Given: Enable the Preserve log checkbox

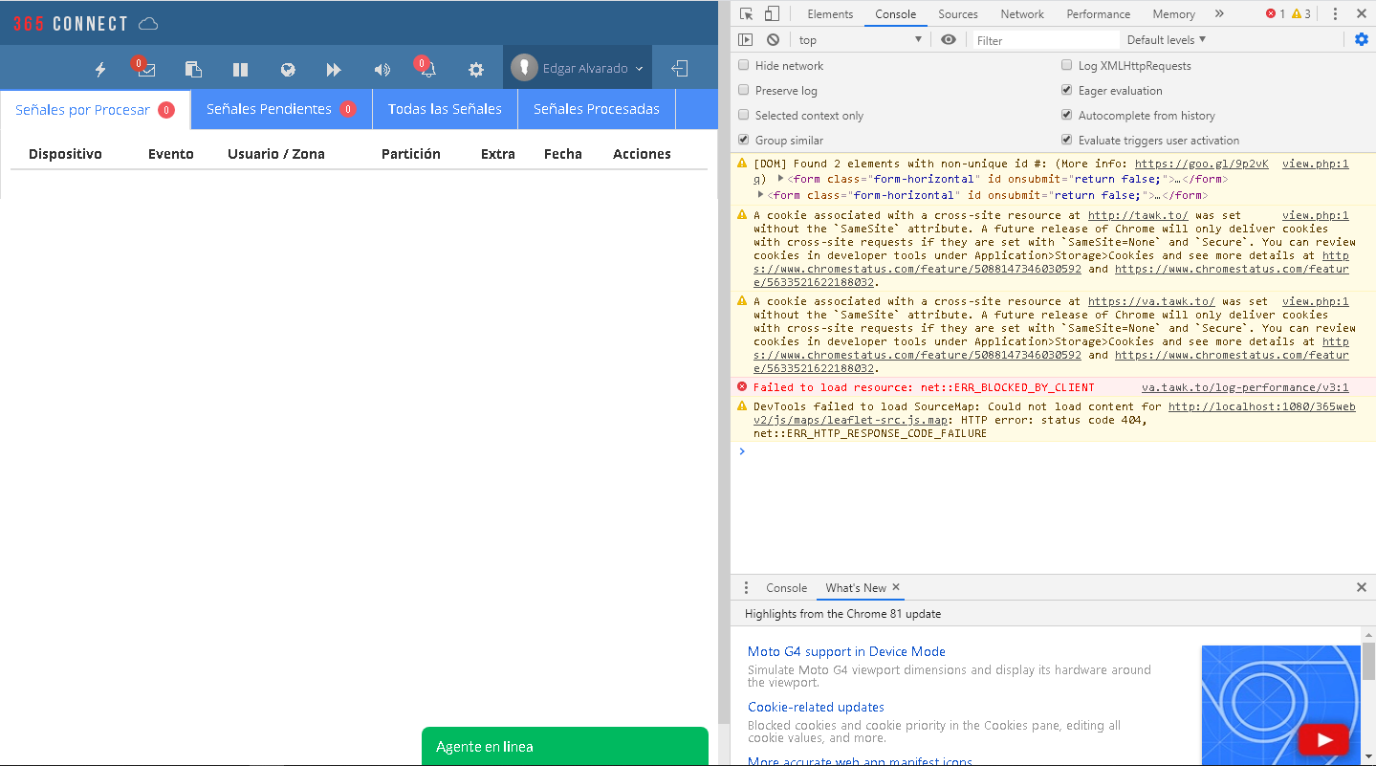Looking at the screenshot, I should (744, 90).
